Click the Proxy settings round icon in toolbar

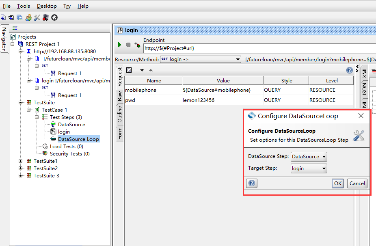click(x=54, y=17)
